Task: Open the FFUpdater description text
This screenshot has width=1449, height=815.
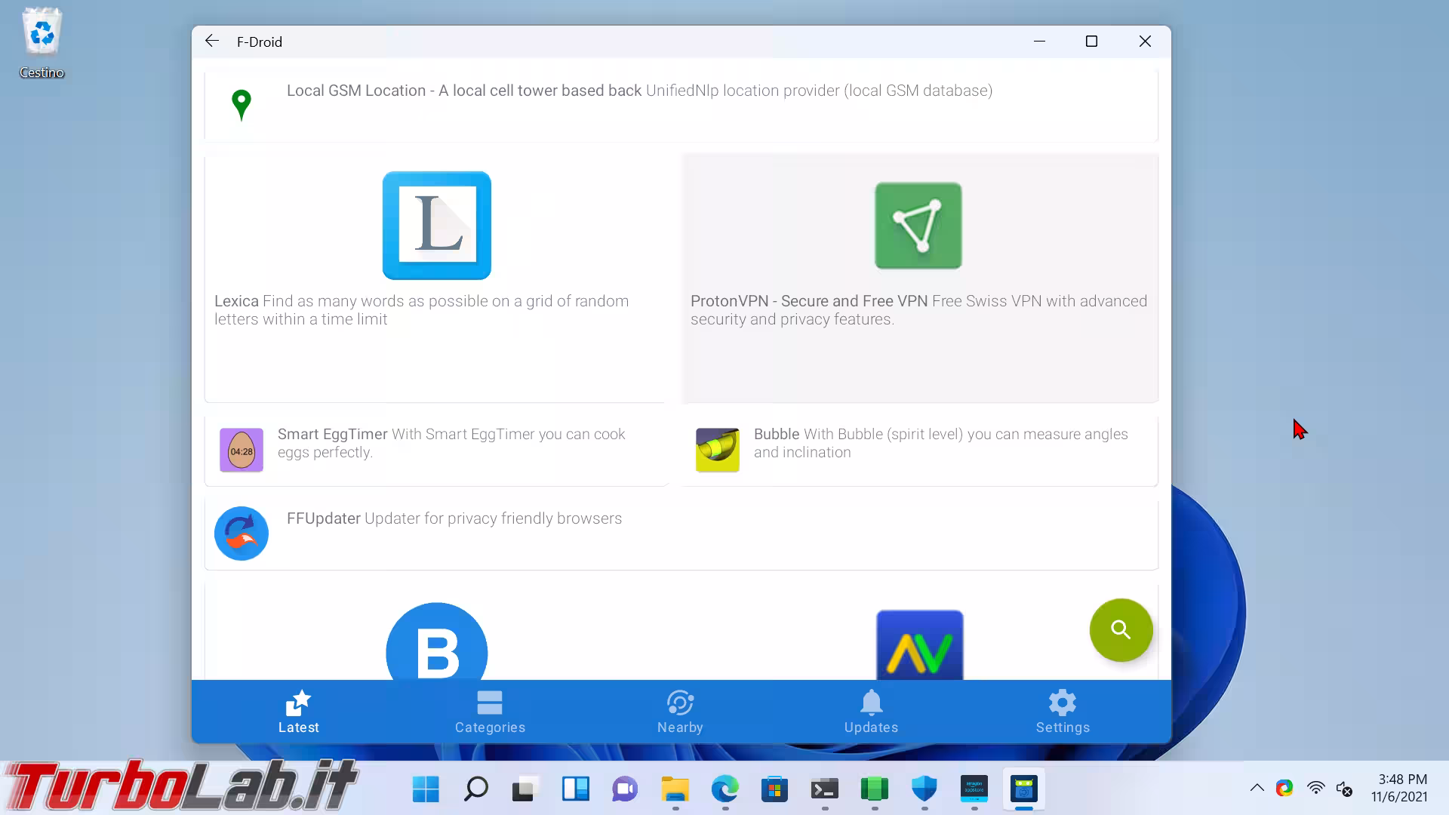Action: pos(493,518)
